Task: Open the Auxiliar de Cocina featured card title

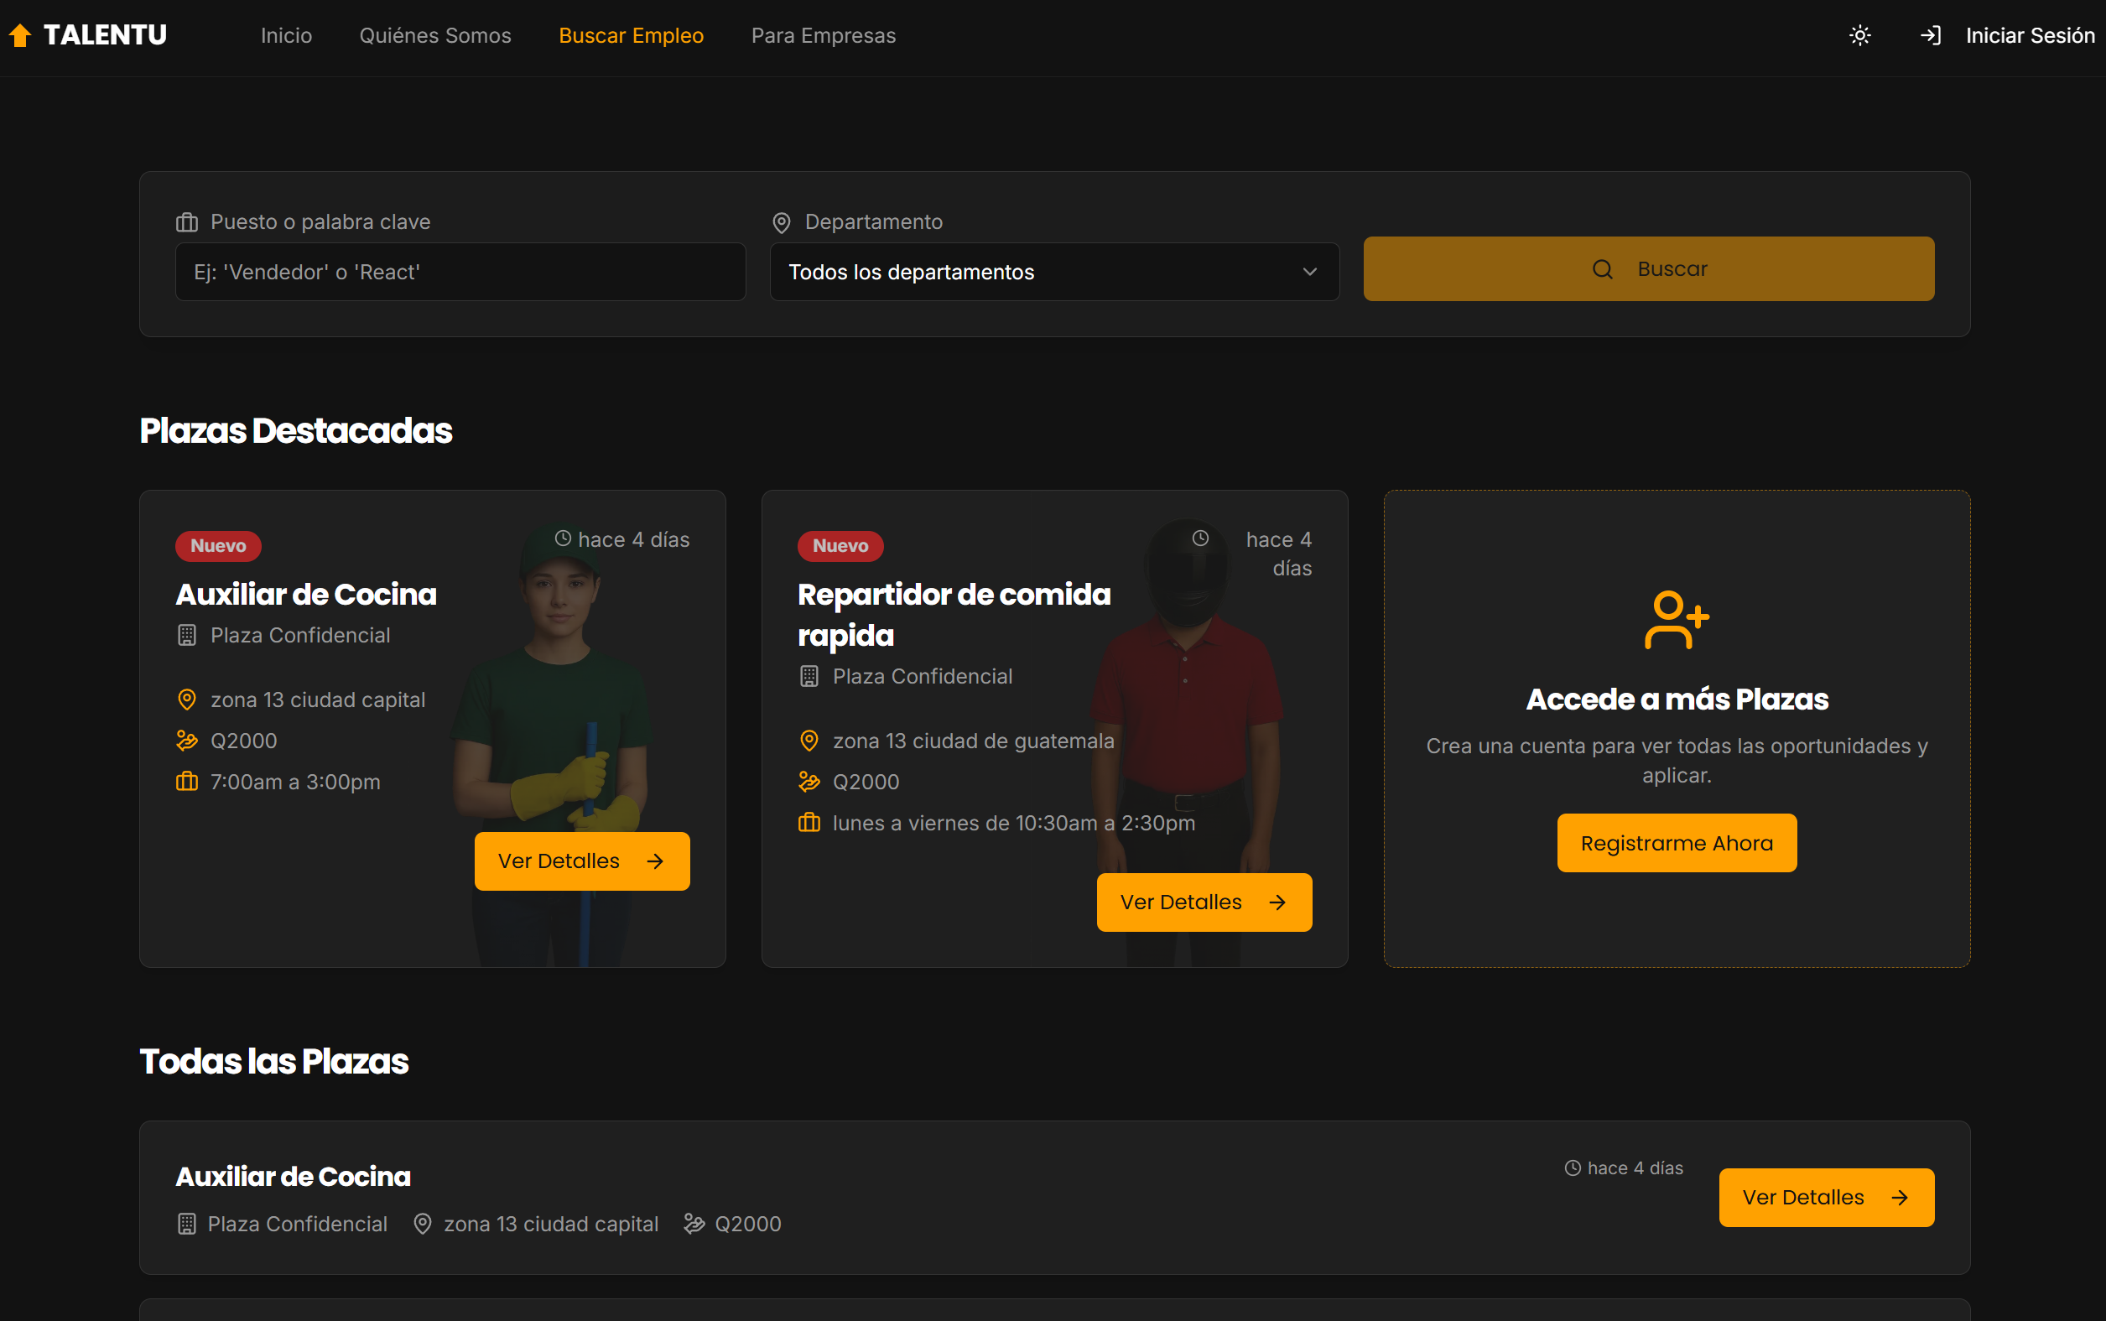Action: (x=306, y=594)
